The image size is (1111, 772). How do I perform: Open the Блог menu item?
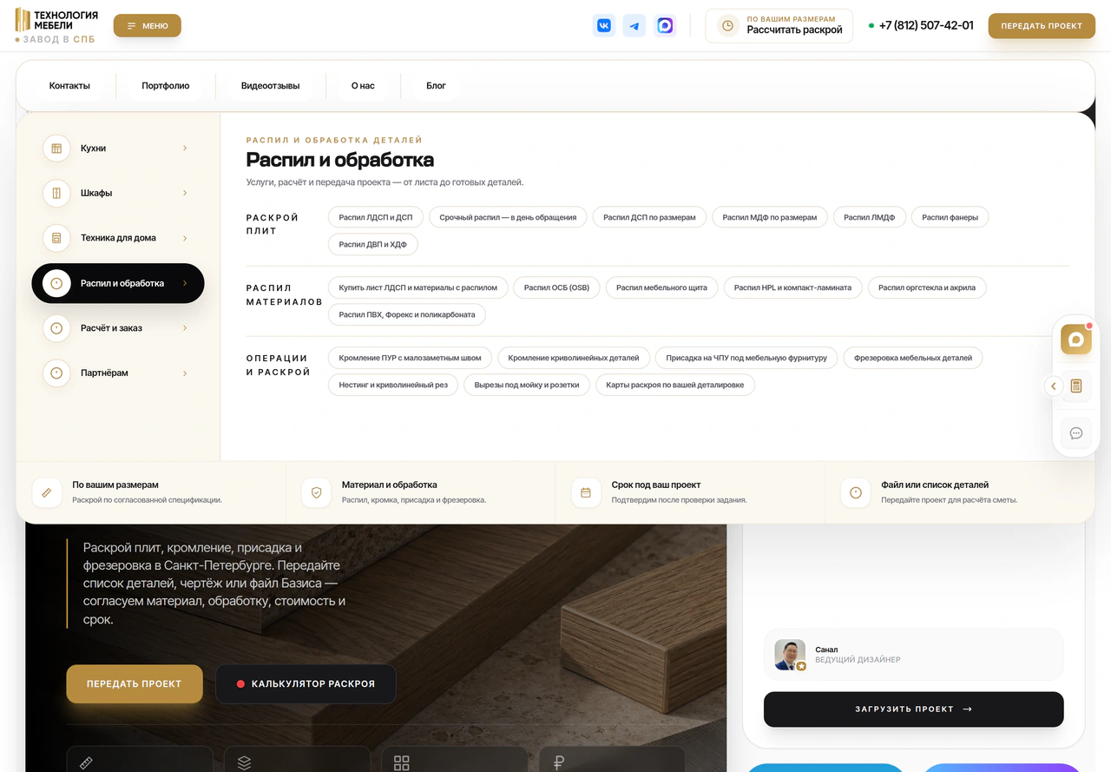436,86
